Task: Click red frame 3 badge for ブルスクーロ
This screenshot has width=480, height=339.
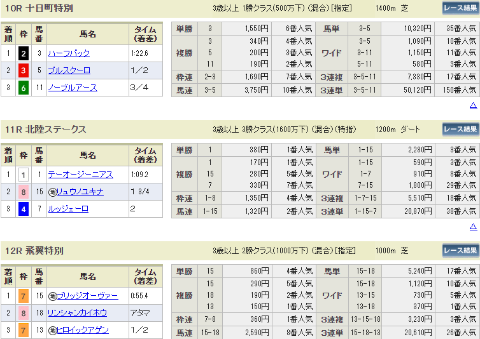Action: tap(24, 70)
